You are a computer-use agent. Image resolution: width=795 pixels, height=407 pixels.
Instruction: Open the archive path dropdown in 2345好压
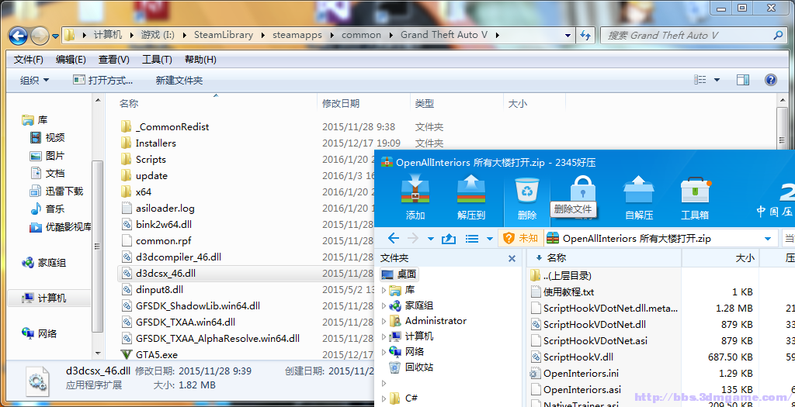click(768, 239)
